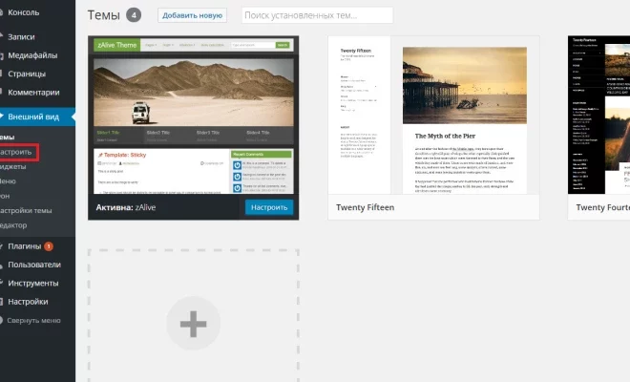Viewport: 630px width, 382px height.
Task: Click the blue Настроить button on zAlive theme
Action: point(269,207)
